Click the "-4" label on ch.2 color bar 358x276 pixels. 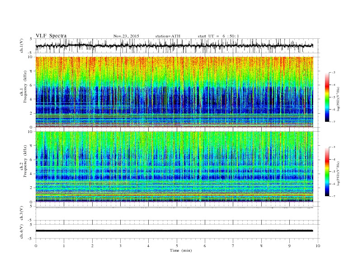tap(334, 159)
